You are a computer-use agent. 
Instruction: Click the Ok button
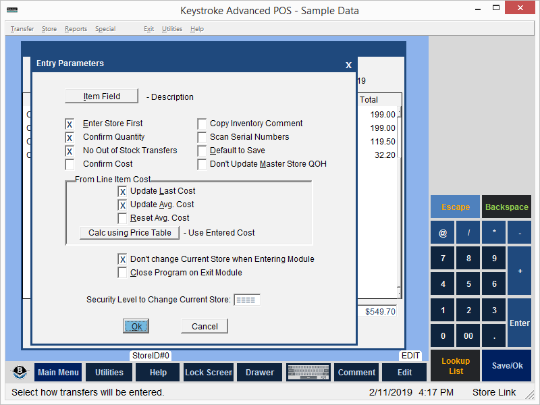pos(136,326)
